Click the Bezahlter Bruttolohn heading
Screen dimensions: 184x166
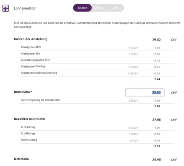(30, 119)
